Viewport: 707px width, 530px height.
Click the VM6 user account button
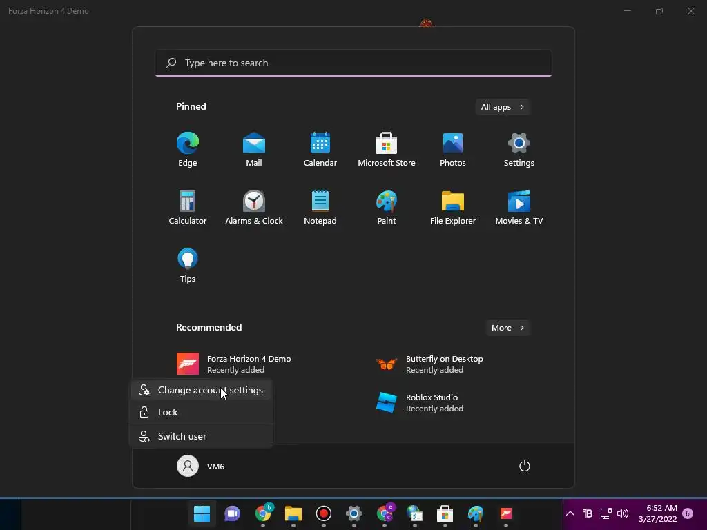click(x=201, y=466)
